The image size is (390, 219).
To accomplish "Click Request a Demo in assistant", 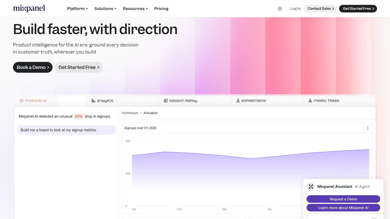I will coord(343,199).
